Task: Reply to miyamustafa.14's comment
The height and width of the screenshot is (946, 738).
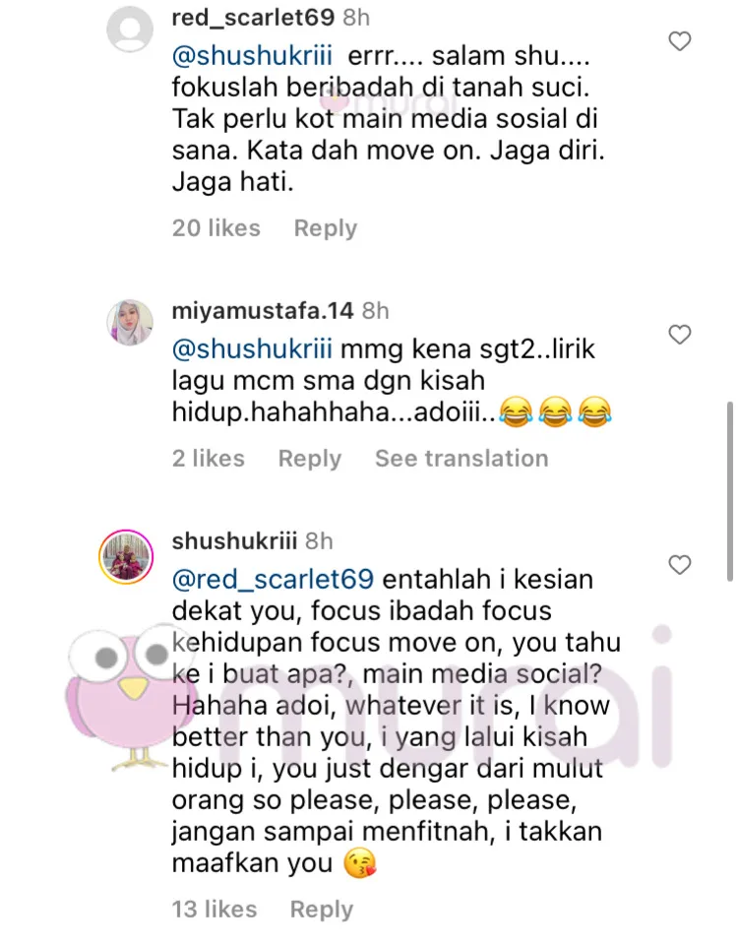Action: [x=309, y=459]
